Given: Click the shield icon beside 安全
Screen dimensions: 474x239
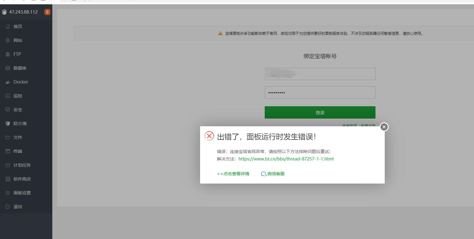Looking at the screenshot, I should [8, 110].
